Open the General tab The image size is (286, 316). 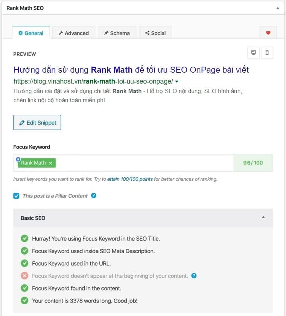[31, 33]
